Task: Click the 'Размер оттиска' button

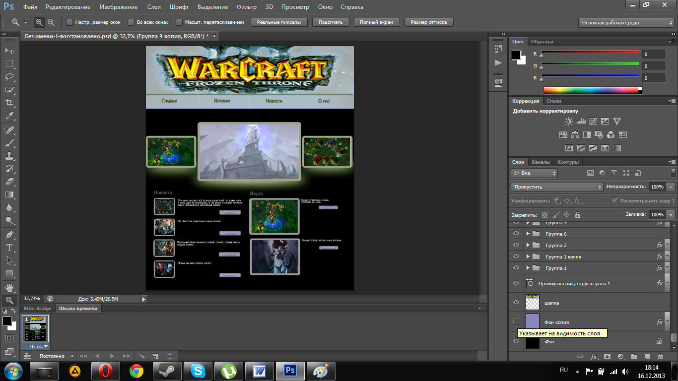Action: click(429, 22)
